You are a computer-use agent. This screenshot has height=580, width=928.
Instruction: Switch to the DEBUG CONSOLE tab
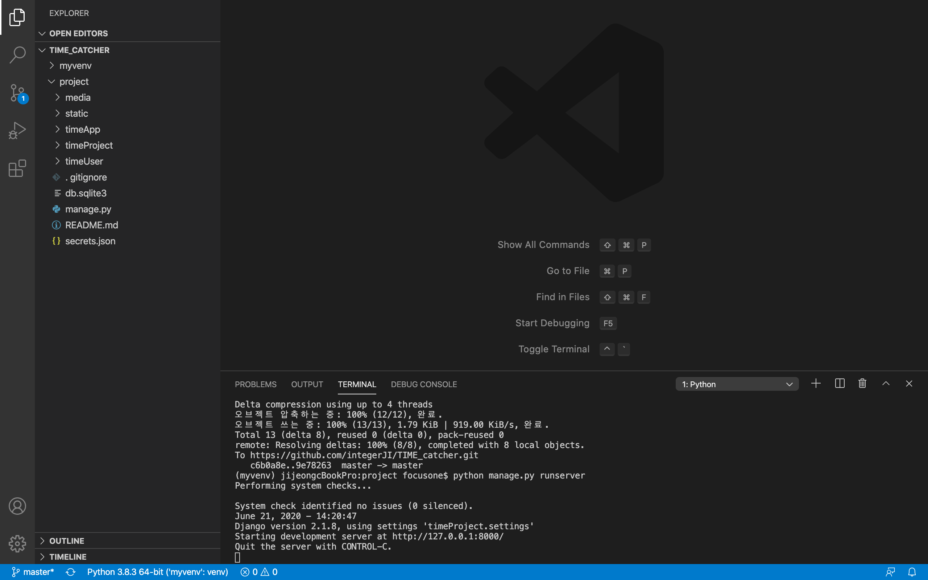tap(424, 384)
